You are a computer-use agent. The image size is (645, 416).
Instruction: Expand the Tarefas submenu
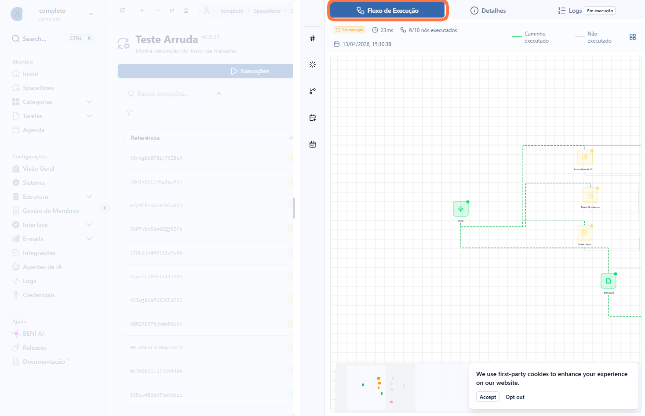(x=89, y=116)
